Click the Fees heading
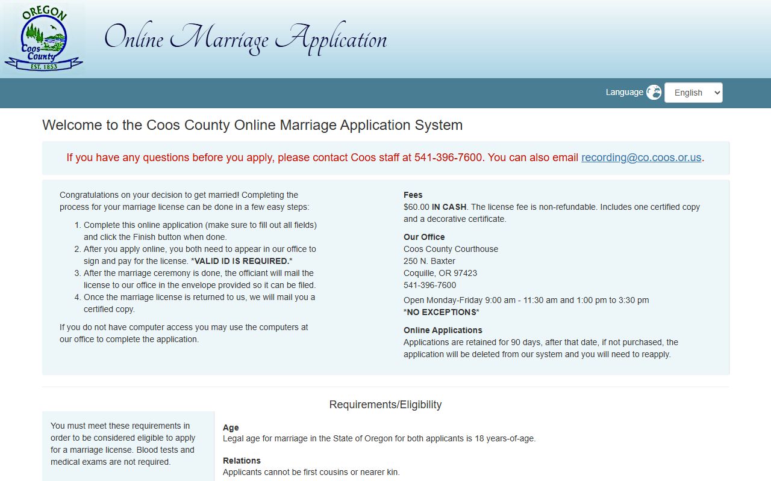Image resolution: width=771 pixels, height=481 pixels. 413,195
